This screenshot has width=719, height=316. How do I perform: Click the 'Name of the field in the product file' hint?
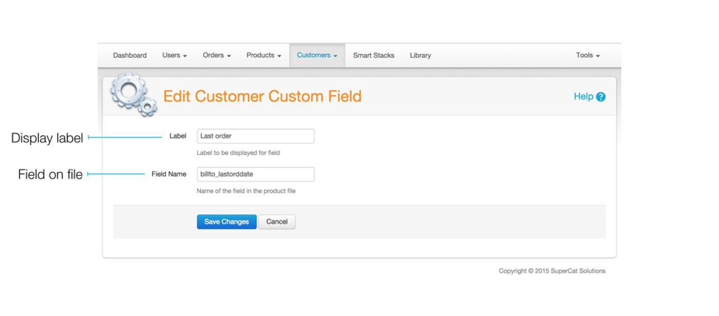pyautogui.click(x=246, y=191)
